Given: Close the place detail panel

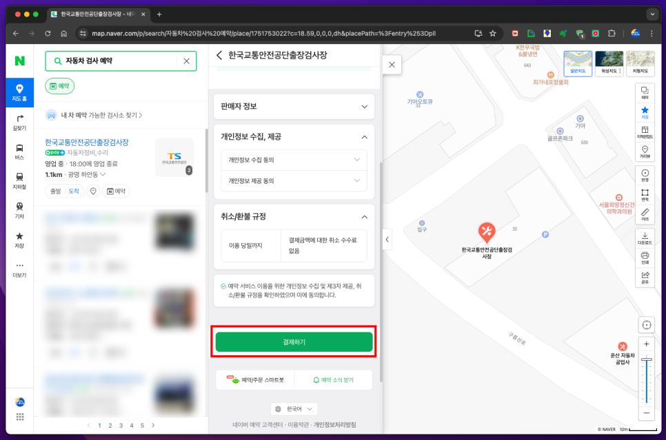Looking at the screenshot, I should pyautogui.click(x=392, y=65).
